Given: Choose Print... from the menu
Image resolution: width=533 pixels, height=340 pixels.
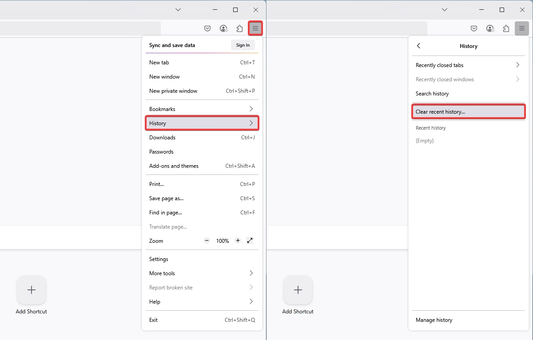Looking at the screenshot, I should (202, 184).
